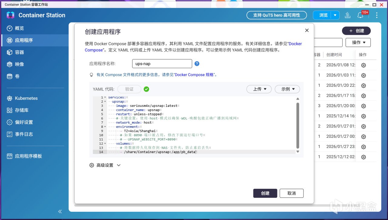
Task: Click the preferences gear icon in sidebar
Action: (x=9, y=122)
